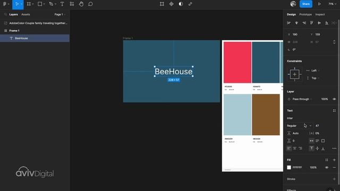This screenshot has height=191, width=340.
Task: Set text alignment to center
Action: click(x=294, y=149)
